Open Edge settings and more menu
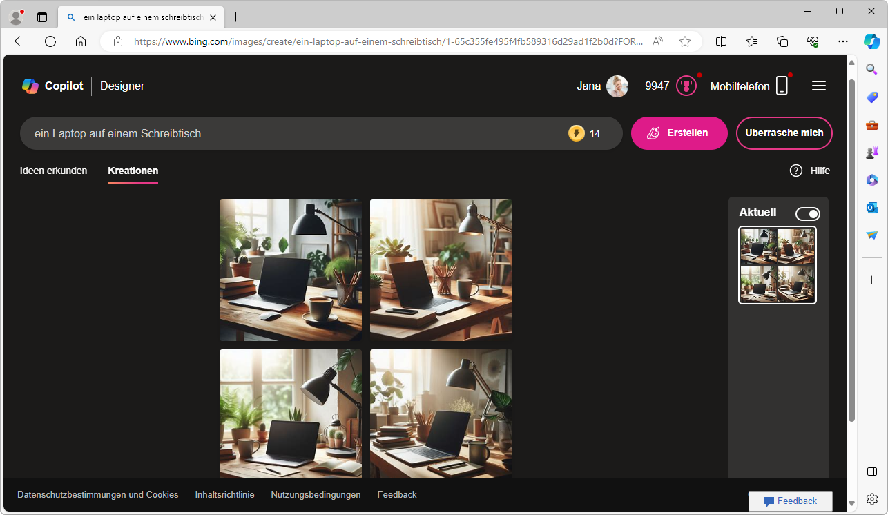Viewport: 888px width, 515px height. (843, 41)
